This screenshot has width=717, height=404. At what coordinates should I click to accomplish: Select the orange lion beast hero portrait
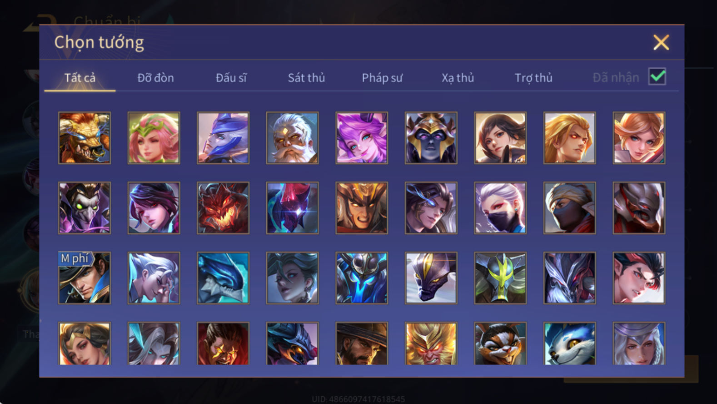click(x=85, y=138)
